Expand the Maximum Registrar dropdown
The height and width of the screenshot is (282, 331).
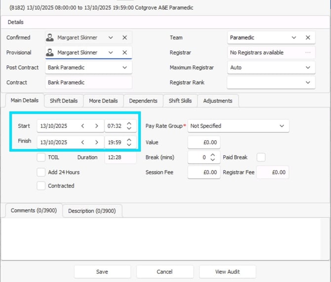(x=308, y=68)
